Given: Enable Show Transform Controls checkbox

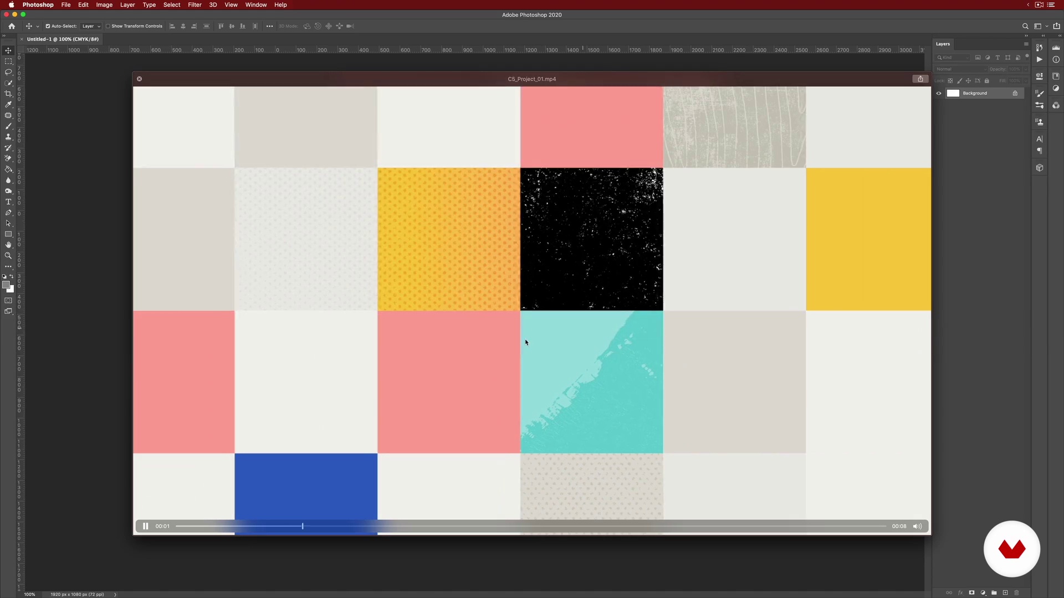Looking at the screenshot, I should coord(108,26).
